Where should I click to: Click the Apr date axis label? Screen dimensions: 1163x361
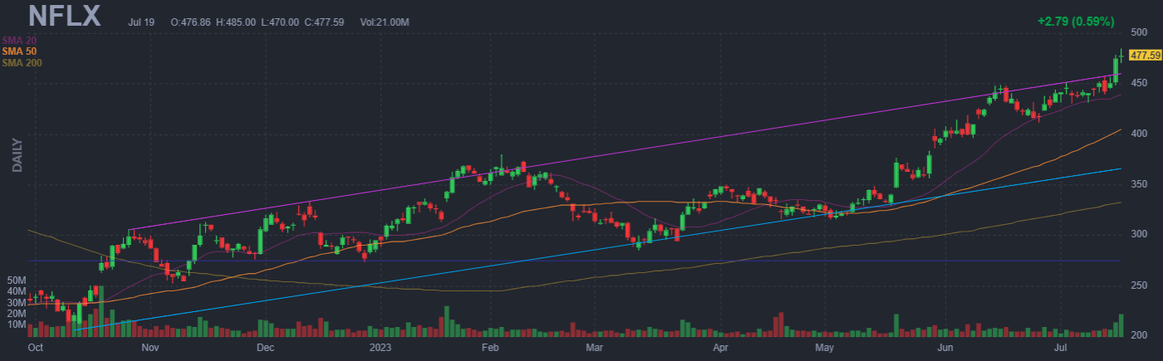[x=721, y=349]
